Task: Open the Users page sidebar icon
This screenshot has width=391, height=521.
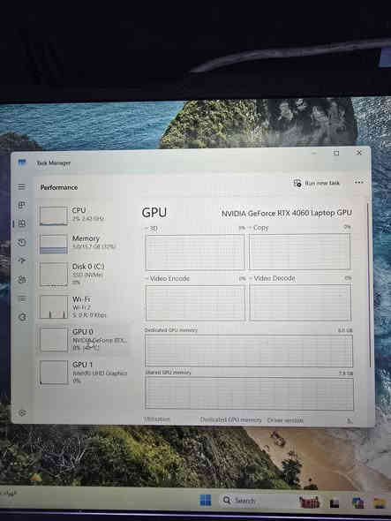Action: tap(22, 279)
